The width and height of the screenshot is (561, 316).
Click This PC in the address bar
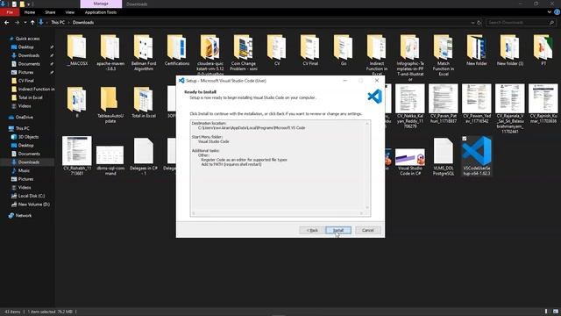(58, 22)
